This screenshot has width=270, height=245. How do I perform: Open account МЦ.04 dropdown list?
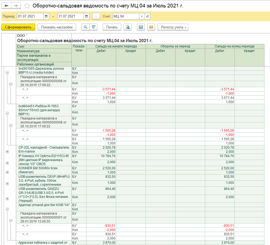tap(142, 16)
